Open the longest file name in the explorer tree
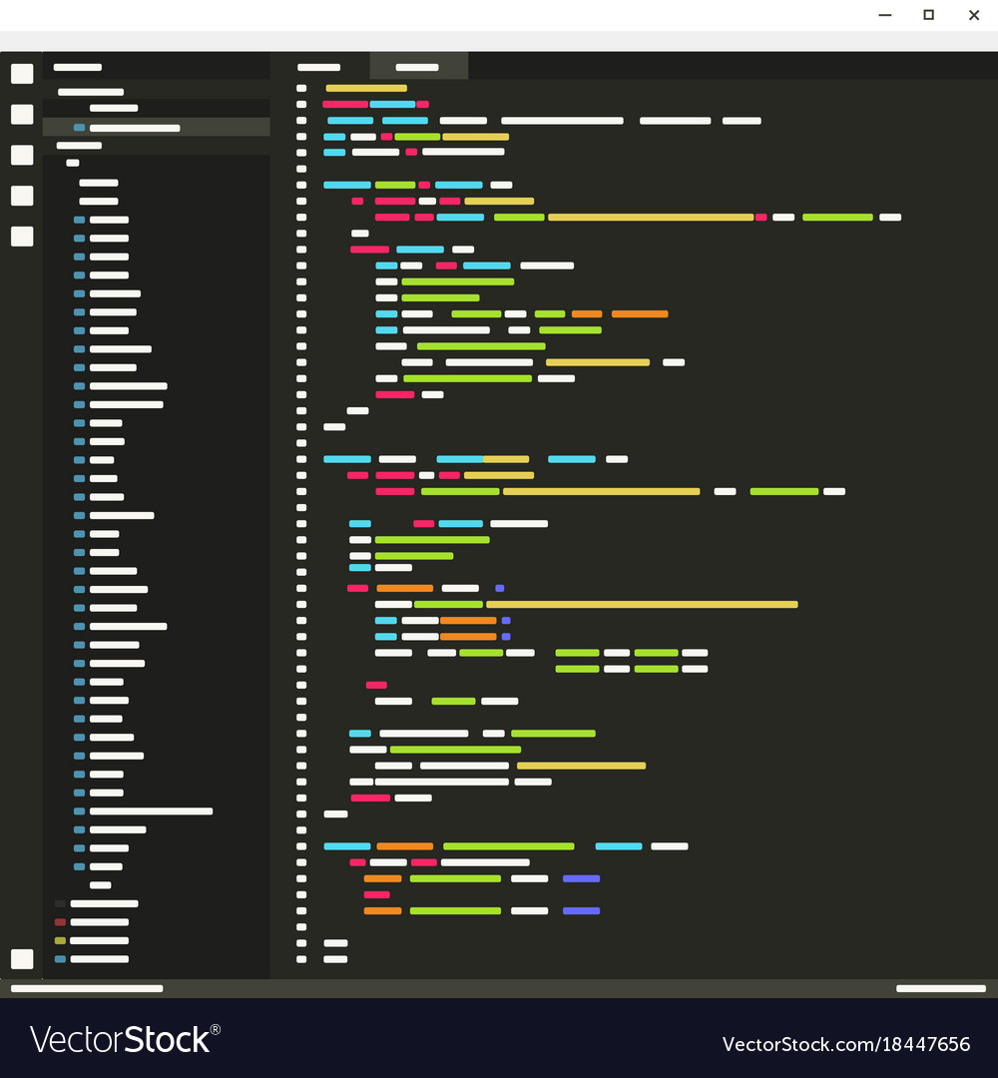Viewport: 998px width, 1078px height. pos(143,811)
